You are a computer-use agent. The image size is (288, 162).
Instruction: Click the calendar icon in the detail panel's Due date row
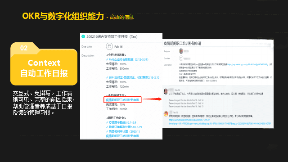point(181,58)
